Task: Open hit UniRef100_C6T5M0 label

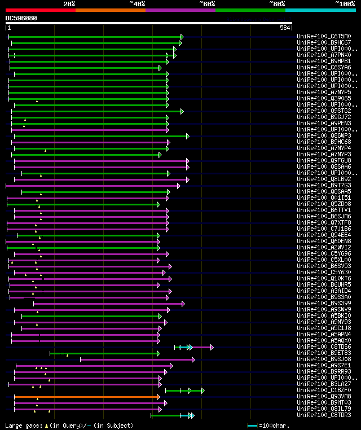Action: point(324,36)
